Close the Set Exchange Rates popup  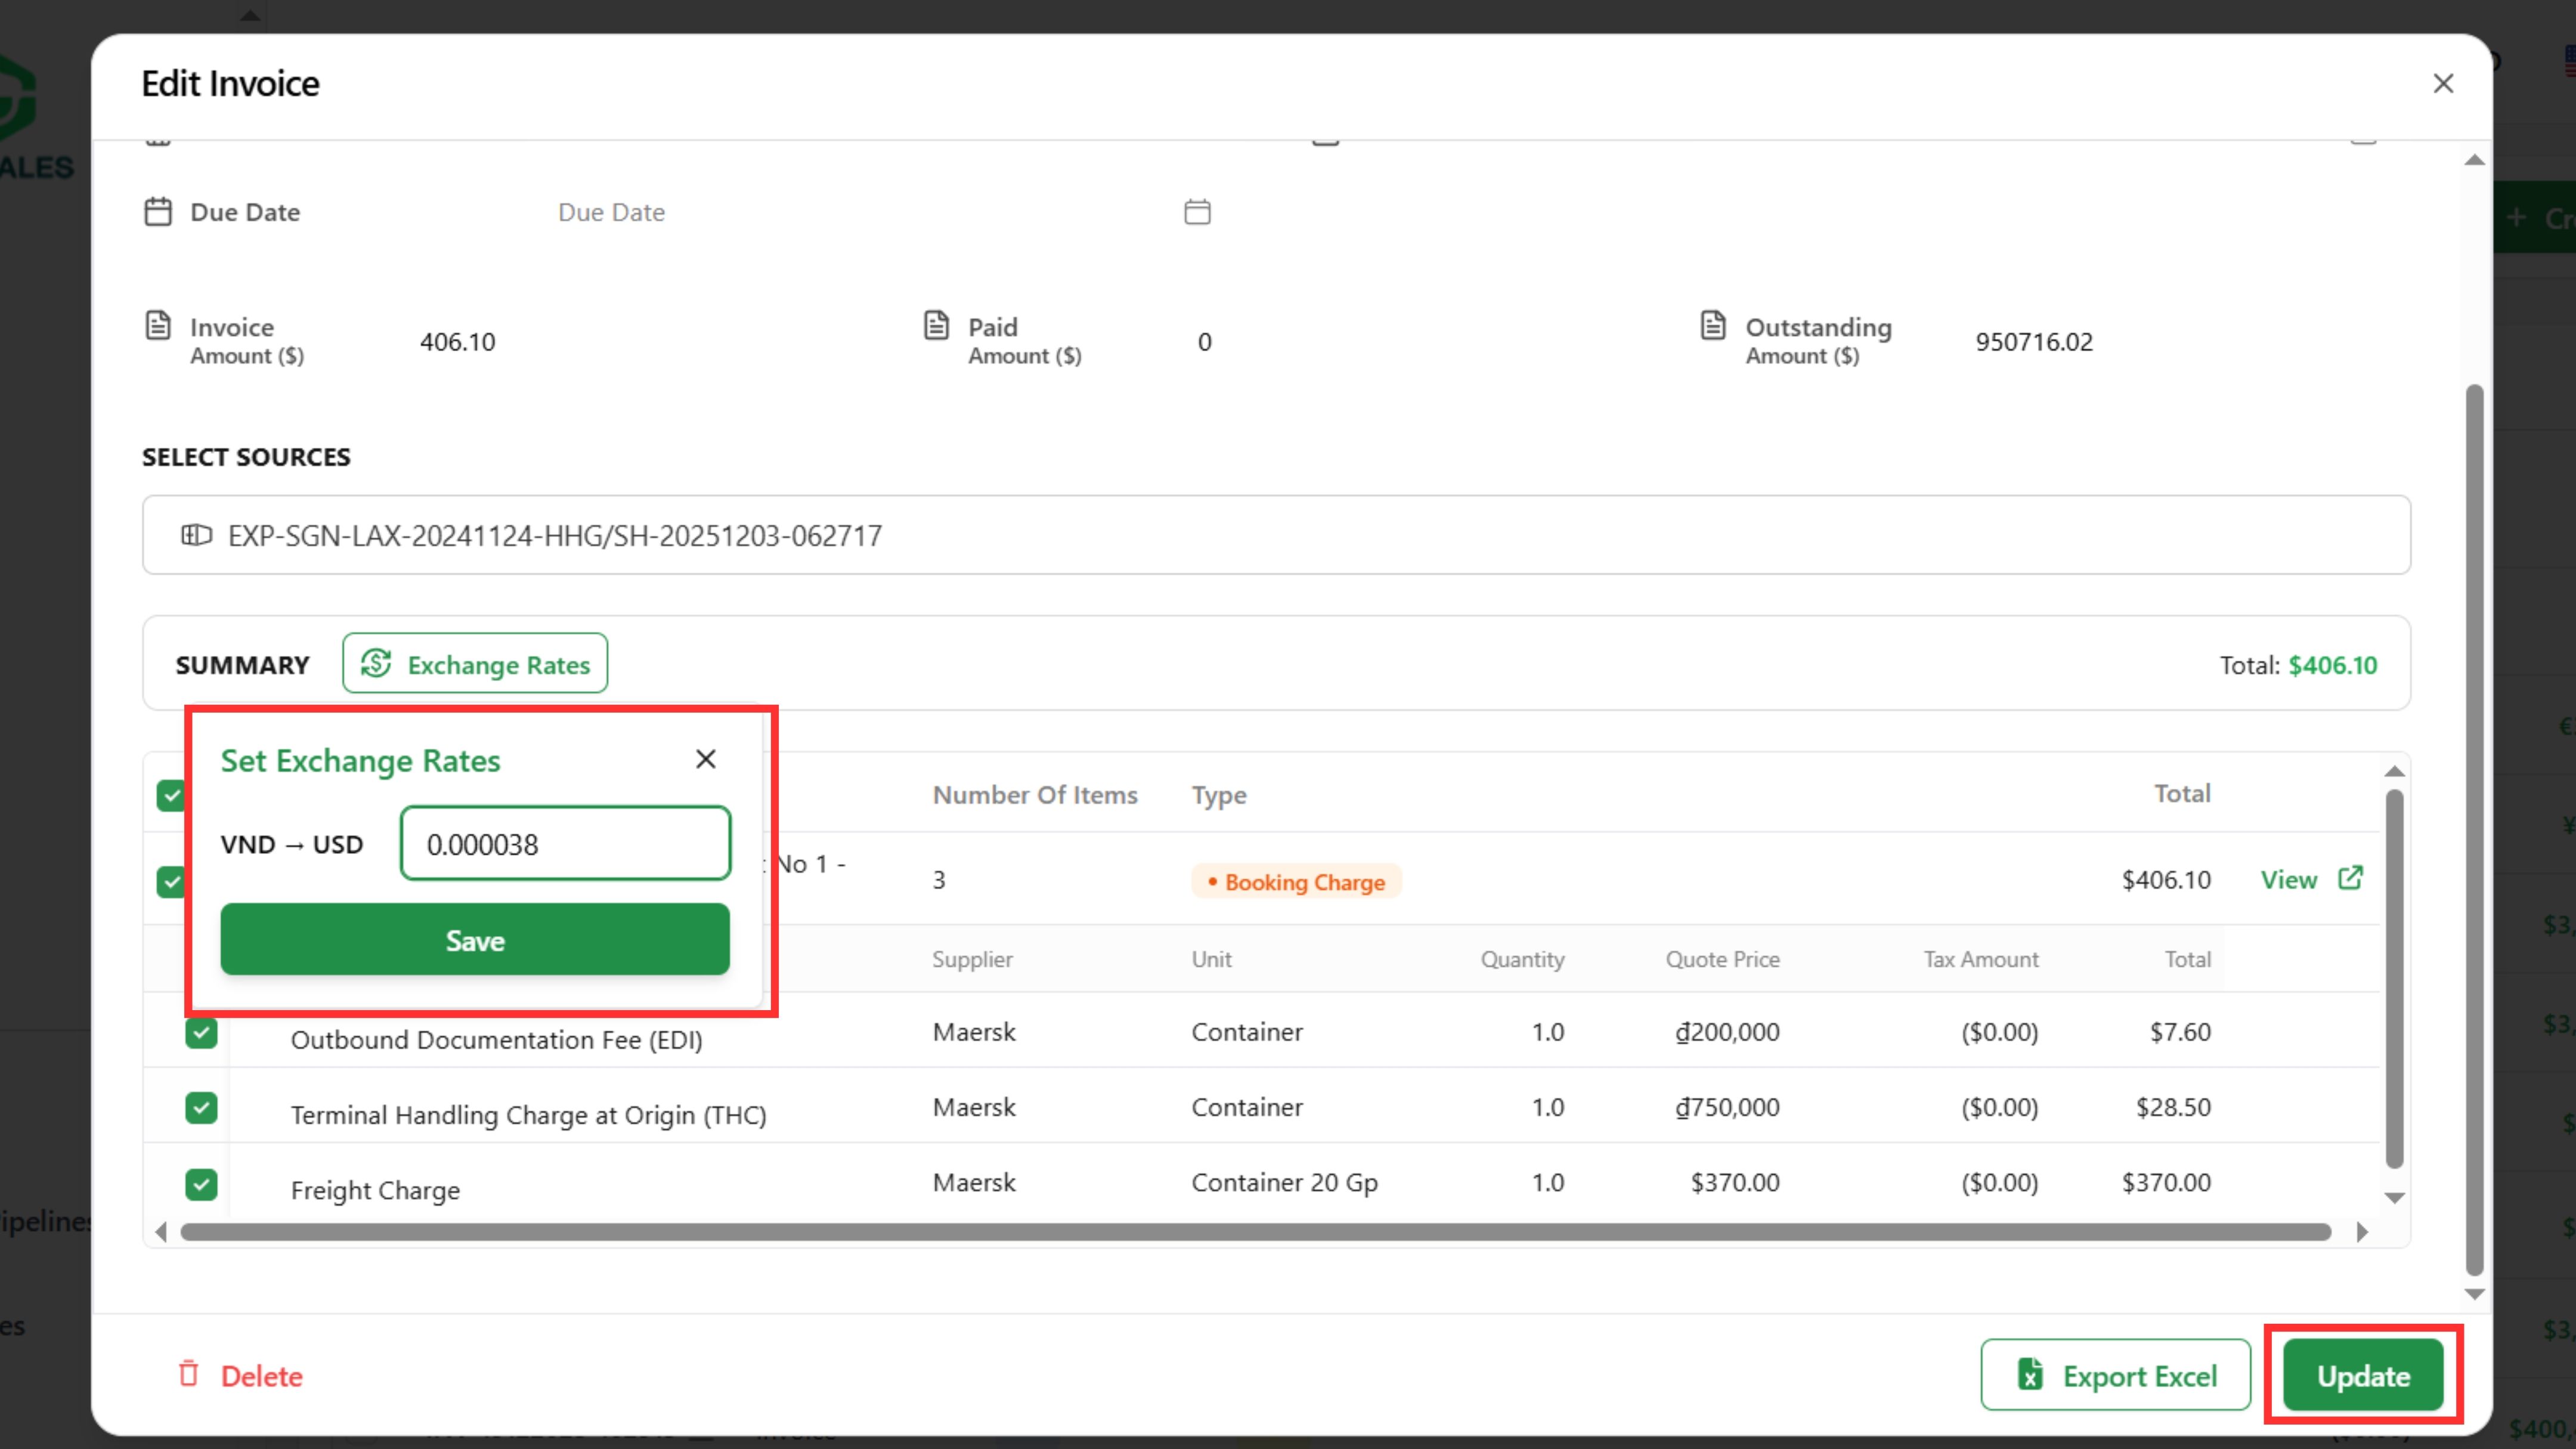(705, 759)
